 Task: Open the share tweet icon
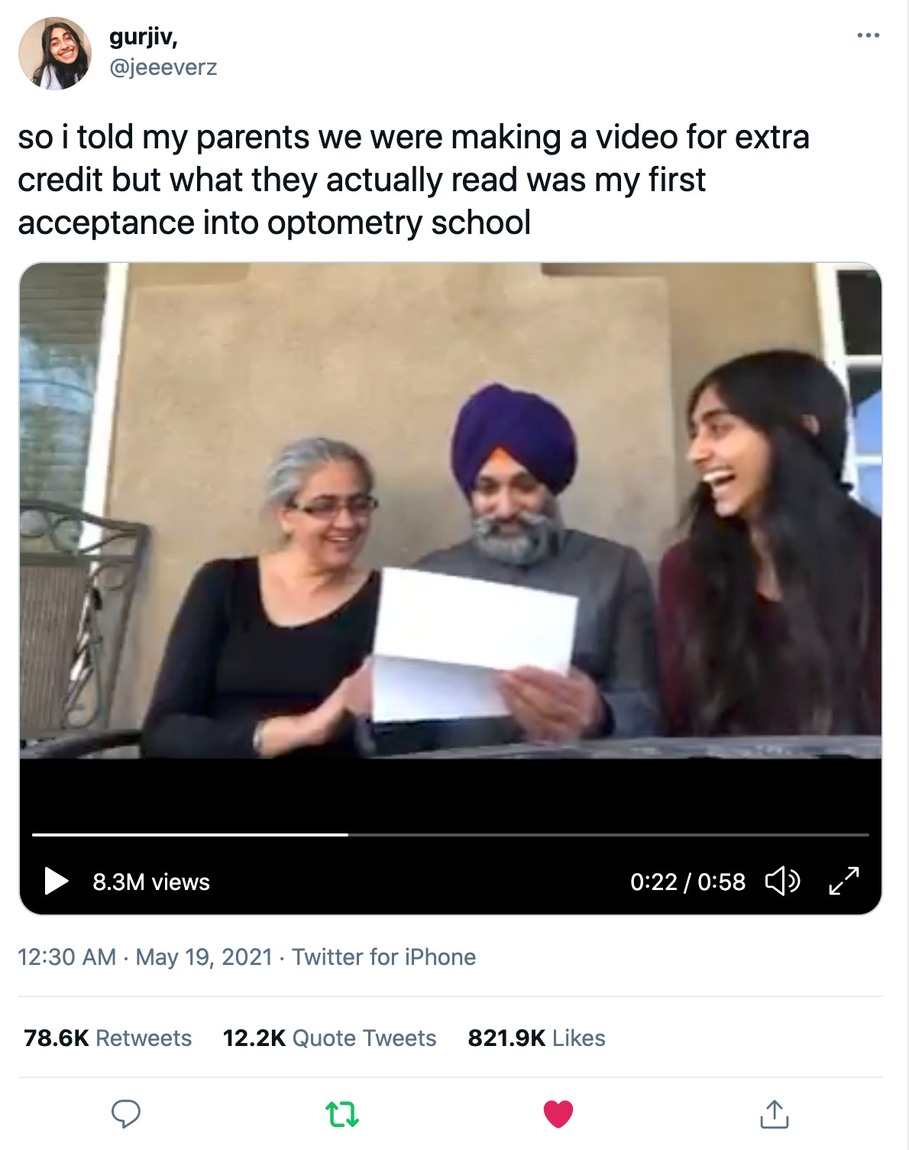(x=774, y=1114)
